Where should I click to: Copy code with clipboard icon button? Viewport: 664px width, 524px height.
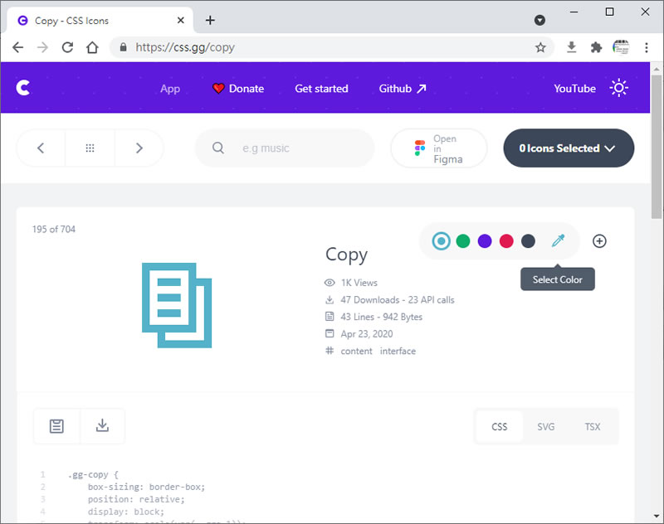(56, 426)
